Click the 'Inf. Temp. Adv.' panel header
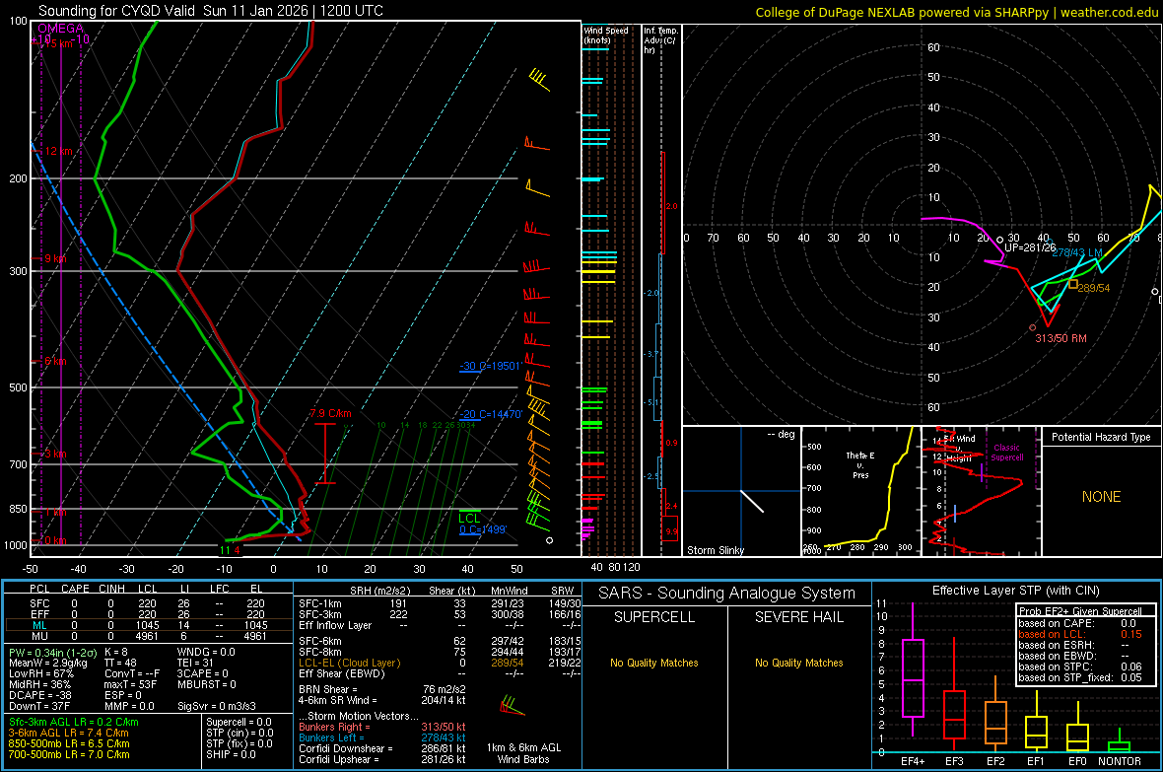The height and width of the screenshot is (772, 1163). click(660, 40)
